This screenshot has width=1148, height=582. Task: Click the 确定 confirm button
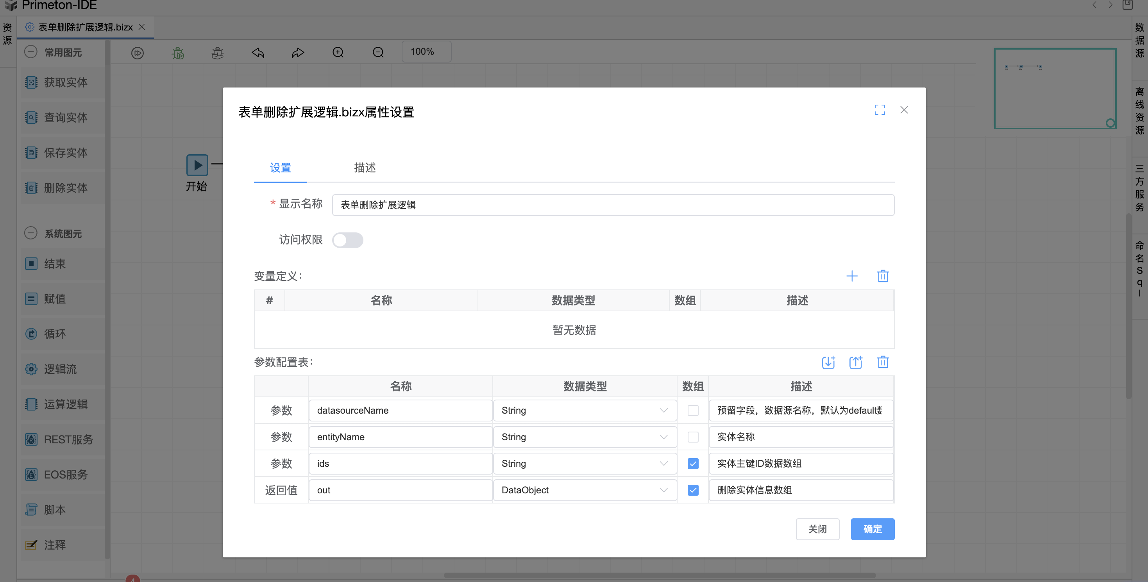click(872, 528)
